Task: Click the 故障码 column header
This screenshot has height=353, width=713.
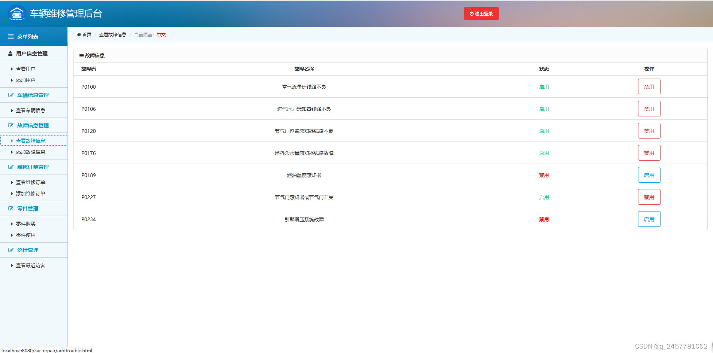Action: pos(88,69)
